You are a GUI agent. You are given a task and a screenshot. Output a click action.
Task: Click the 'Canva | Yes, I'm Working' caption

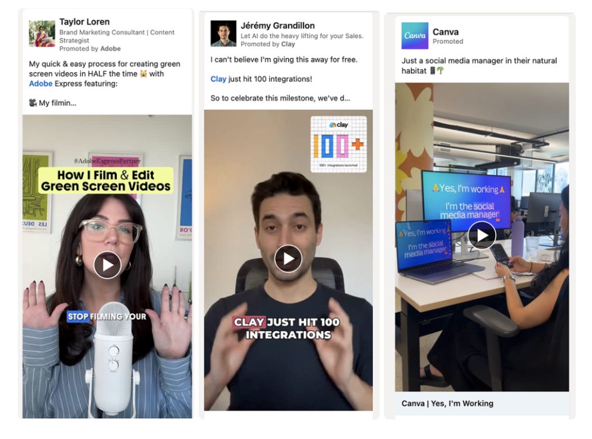pos(447,403)
